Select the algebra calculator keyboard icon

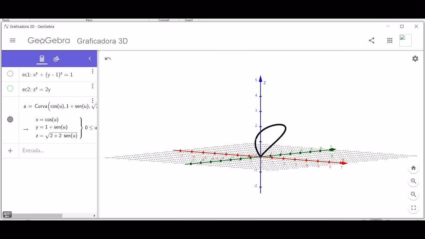point(42,59)
